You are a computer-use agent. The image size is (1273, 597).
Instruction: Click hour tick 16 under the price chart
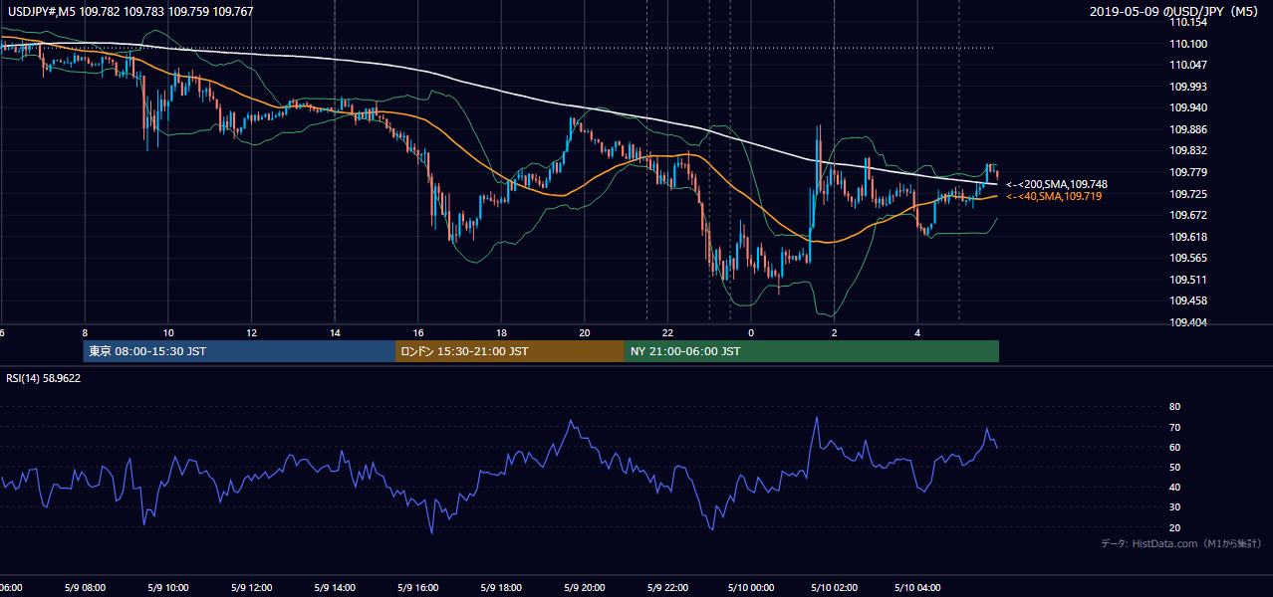click(x=418, y=332)
